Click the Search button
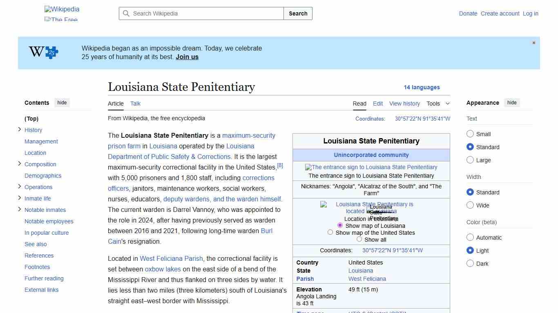558x313 pixels. click(298, 13)
